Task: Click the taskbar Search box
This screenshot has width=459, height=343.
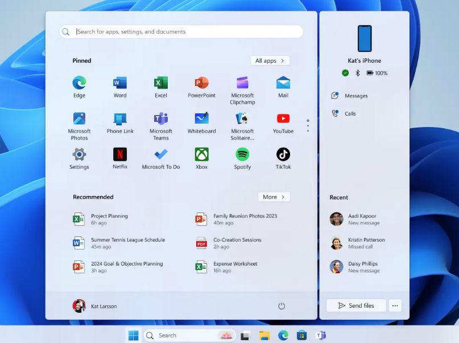Action: pos(189,336)
